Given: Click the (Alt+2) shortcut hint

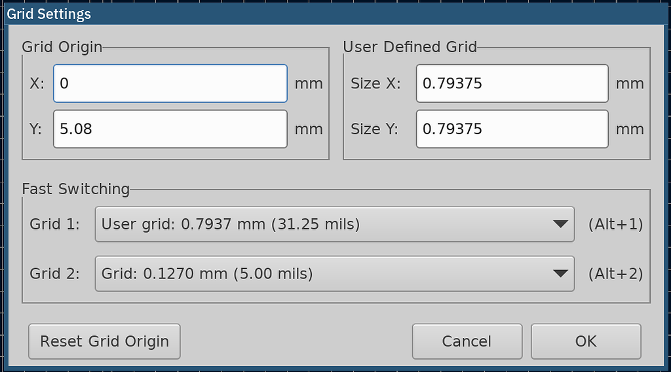Looking at the screenshot, I should point(615,273).
